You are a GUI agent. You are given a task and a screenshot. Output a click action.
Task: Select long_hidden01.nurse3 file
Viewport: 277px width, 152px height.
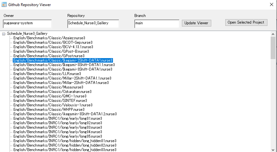[65, 141]
